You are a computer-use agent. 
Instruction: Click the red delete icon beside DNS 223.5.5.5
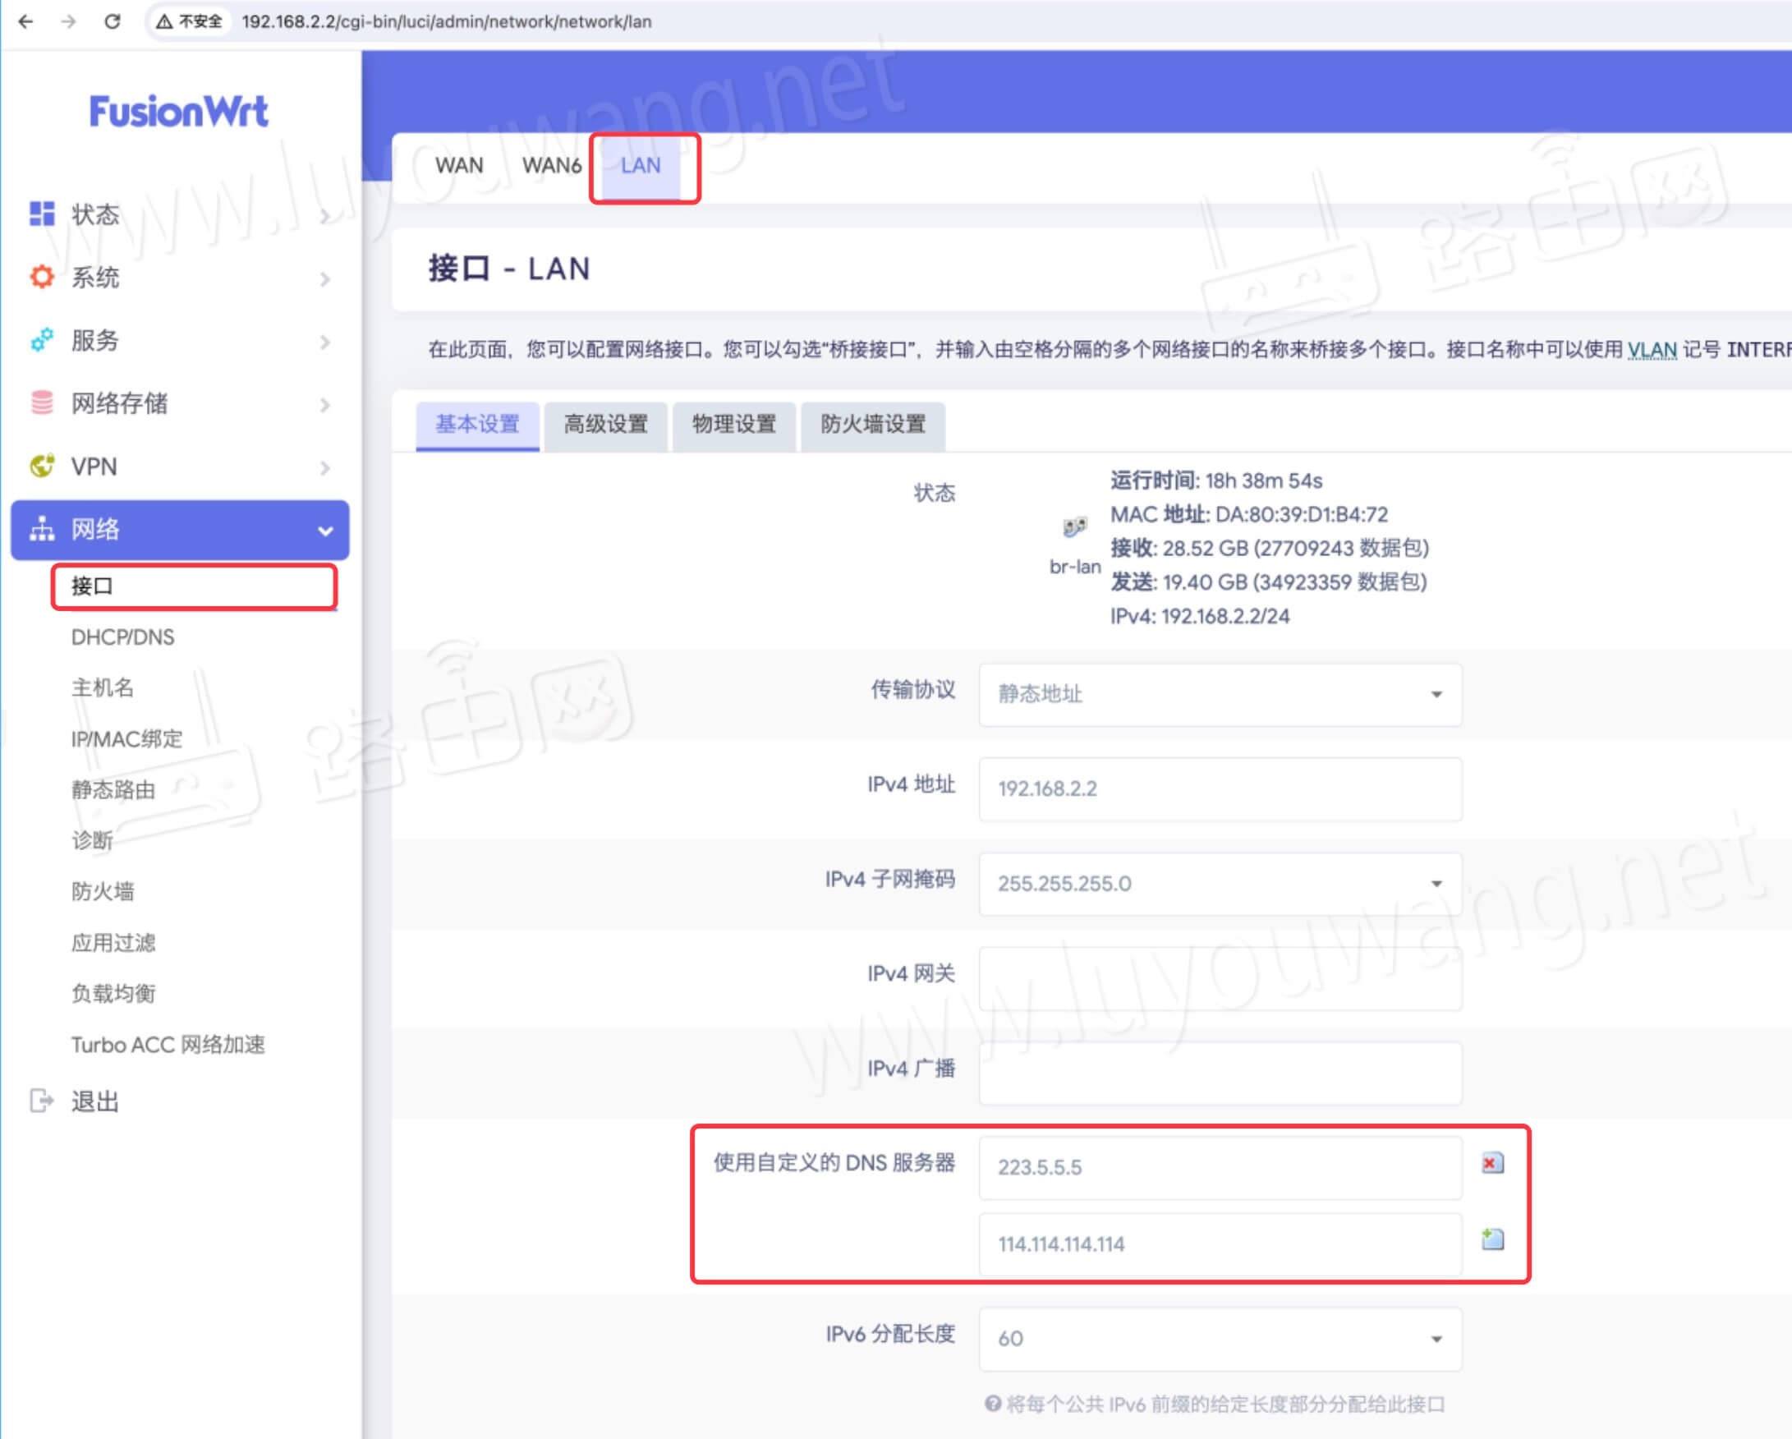[x=1492, y=1163]
